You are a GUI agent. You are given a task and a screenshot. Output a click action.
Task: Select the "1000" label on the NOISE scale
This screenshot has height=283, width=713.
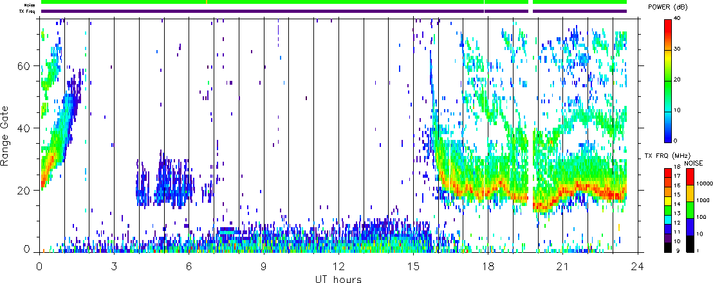pos(702,200)
